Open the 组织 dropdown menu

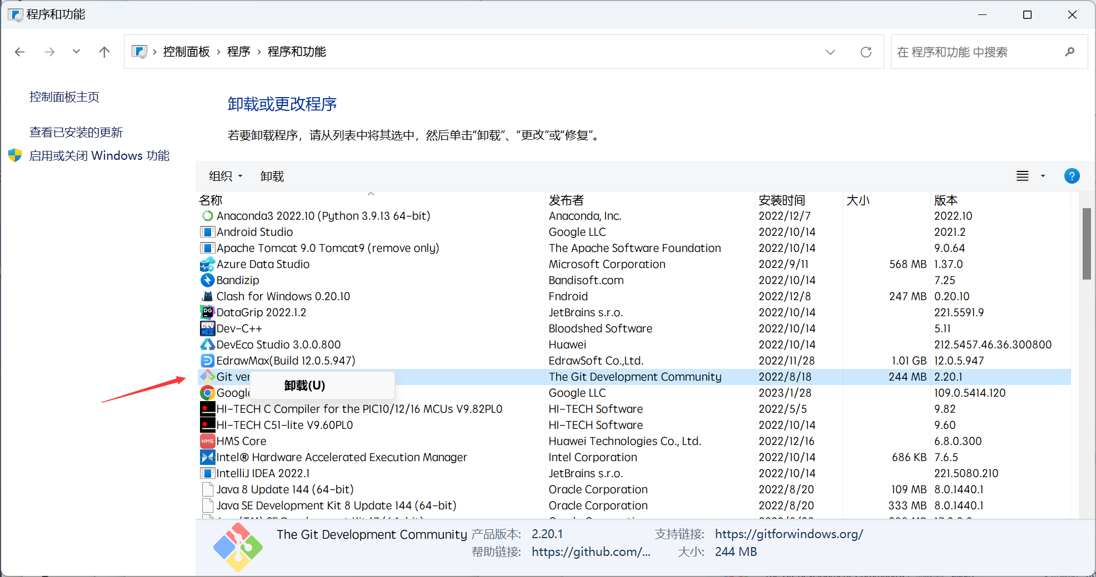tap(226, 176)
